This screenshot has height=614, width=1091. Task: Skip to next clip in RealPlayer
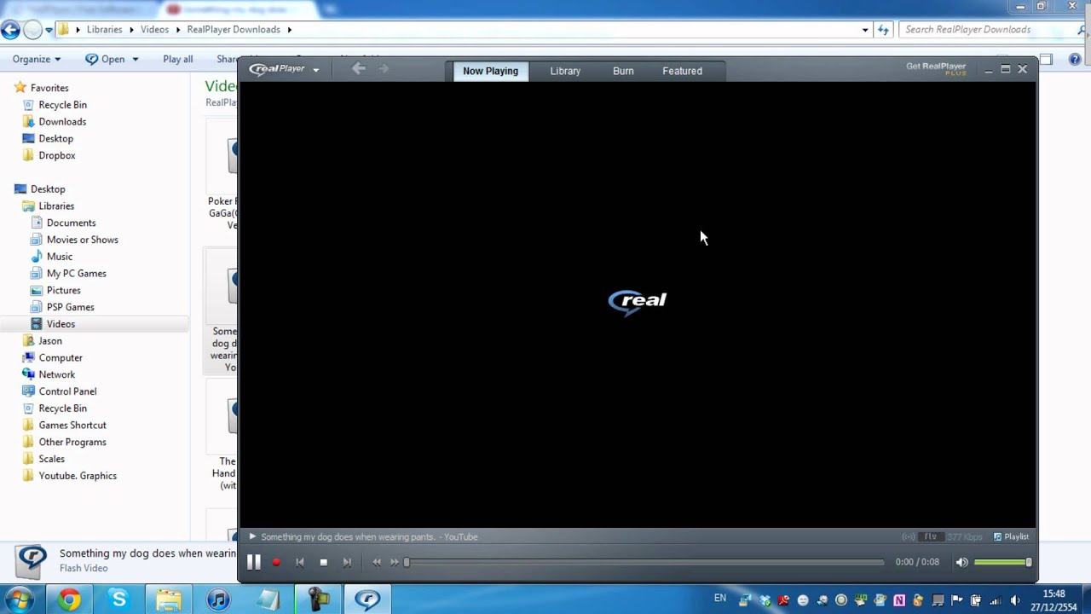click(347, 562)
